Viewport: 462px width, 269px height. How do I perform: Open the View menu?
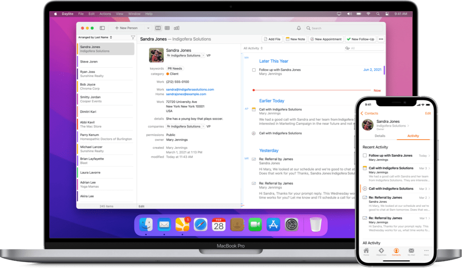[119, 14]
